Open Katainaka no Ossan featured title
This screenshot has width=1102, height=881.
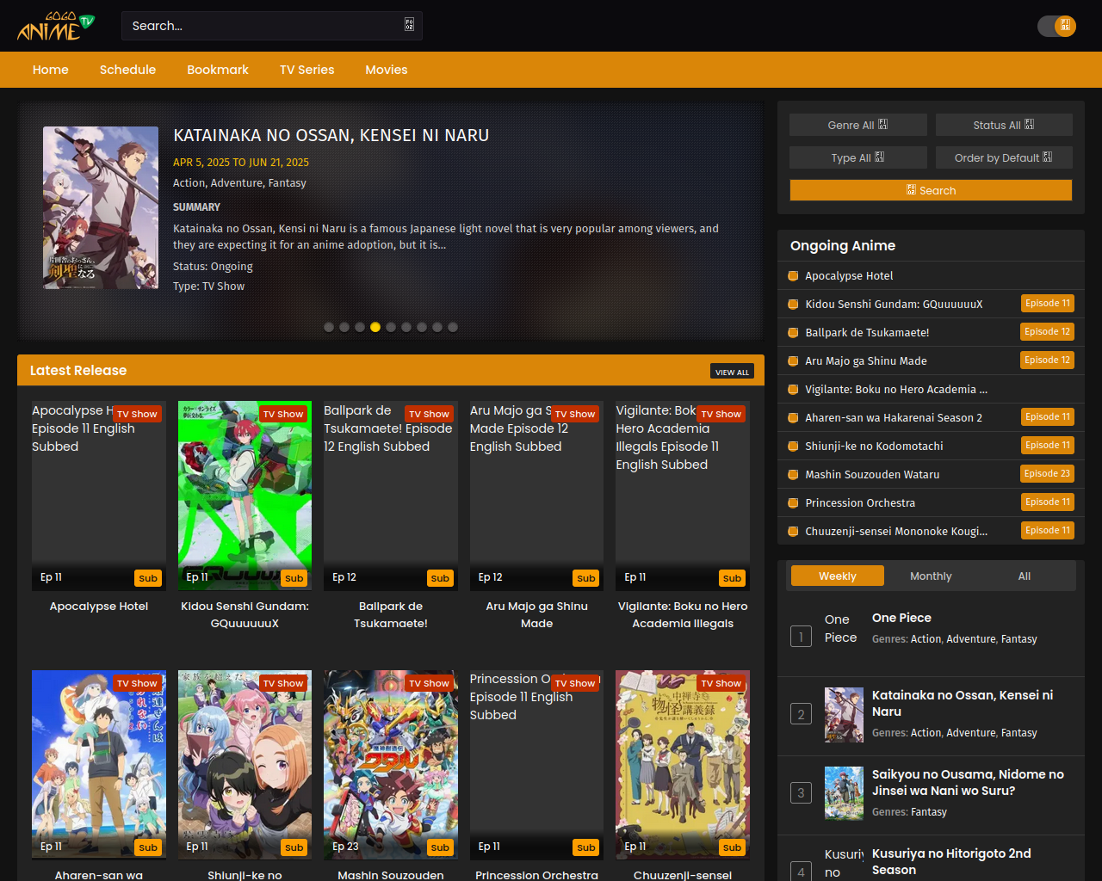pos(331,135)
